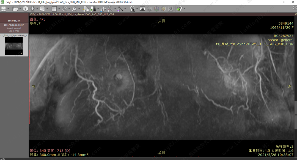Viewport: 297px width, 160px height.
Task: Expand the dropdown arrow beside the measurement tool
Action: (125, 9)
